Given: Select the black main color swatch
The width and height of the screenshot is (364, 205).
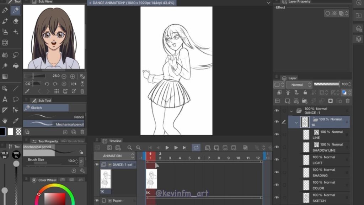Looking at the screenshot, I should [2, 132].
